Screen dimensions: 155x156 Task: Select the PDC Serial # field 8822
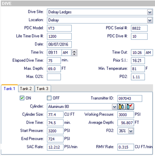(x=139, y=28)
